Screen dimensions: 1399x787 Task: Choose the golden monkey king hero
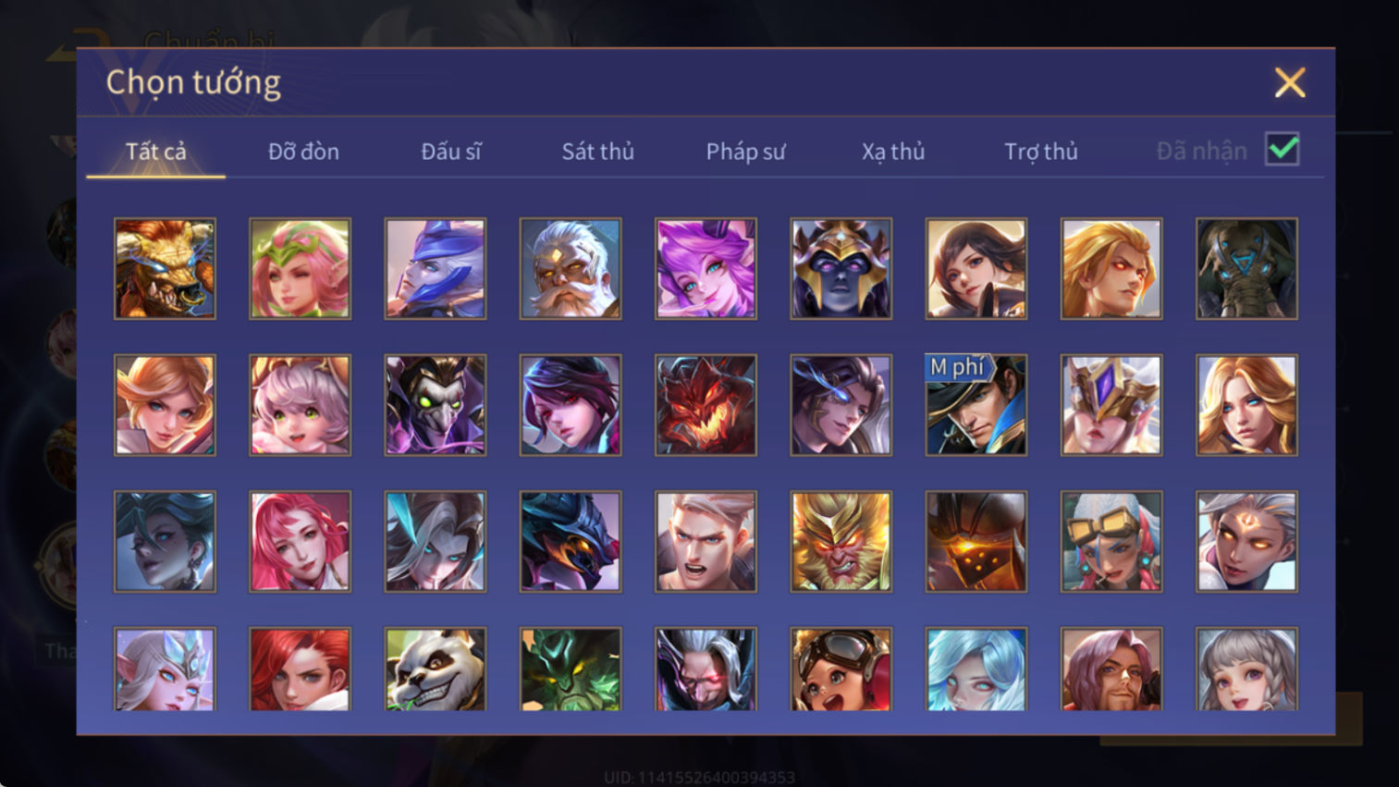click(841, 542)
